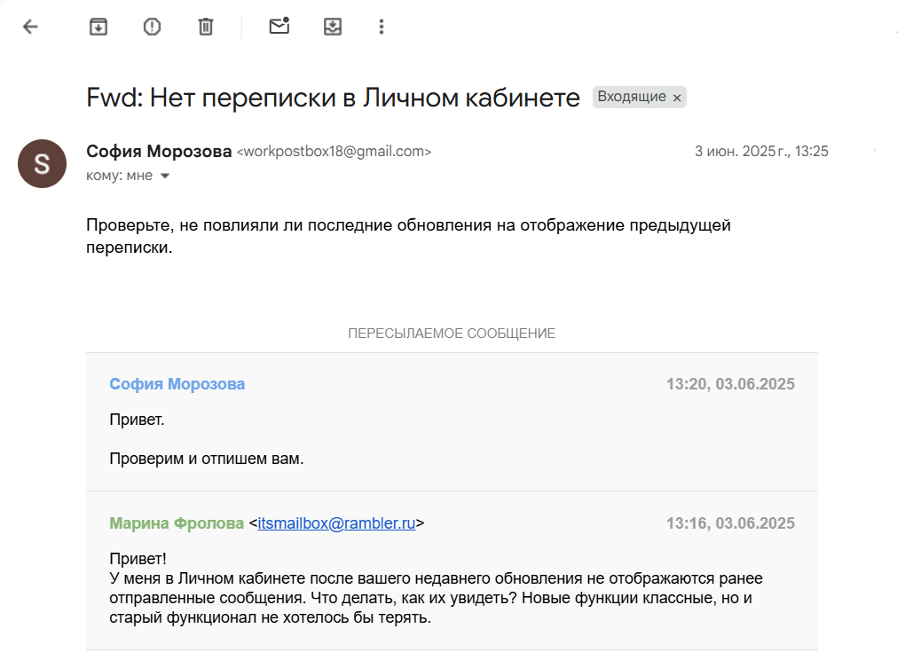Screen dimensions: 905x668
Task: Click the blue София Морозова name in forwarded message
Action: [177, 384]
